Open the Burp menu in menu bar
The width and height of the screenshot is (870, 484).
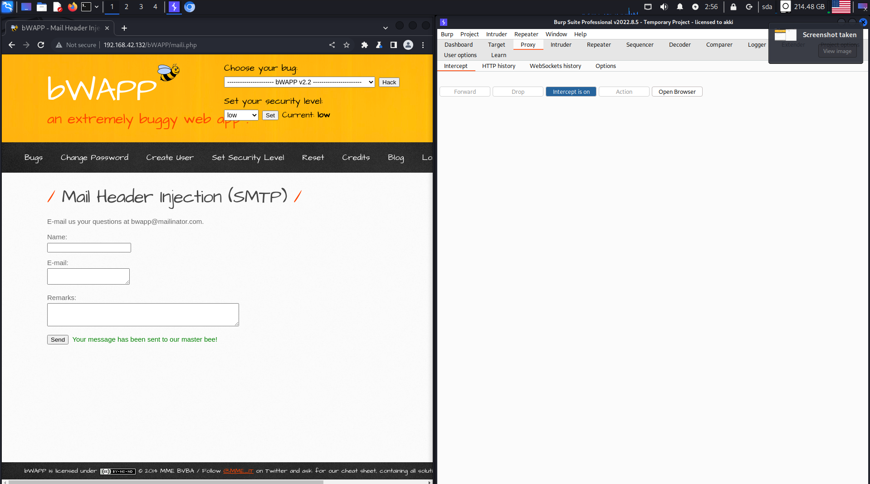(447, 34)
